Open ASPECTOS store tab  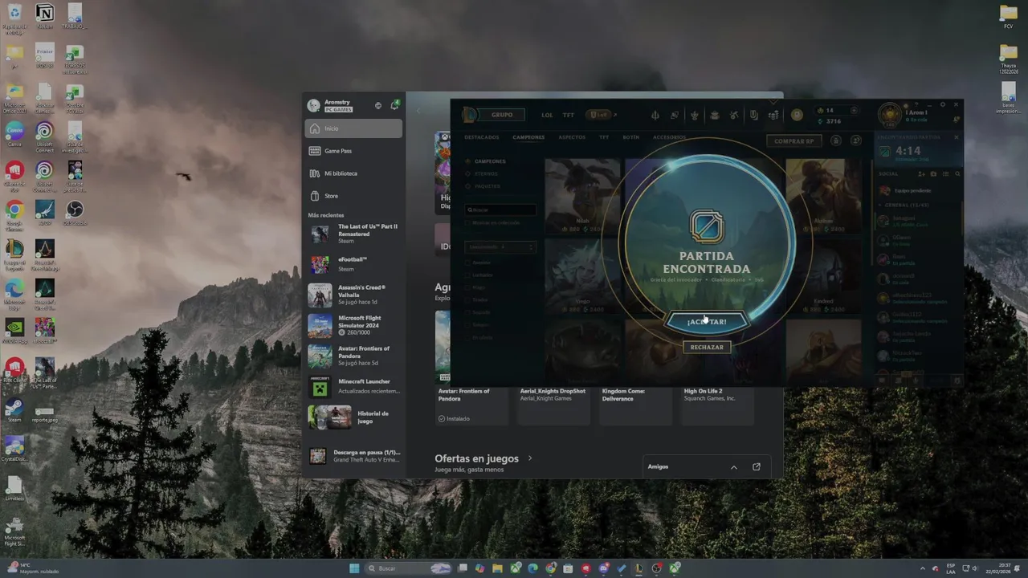coord(572,137)
